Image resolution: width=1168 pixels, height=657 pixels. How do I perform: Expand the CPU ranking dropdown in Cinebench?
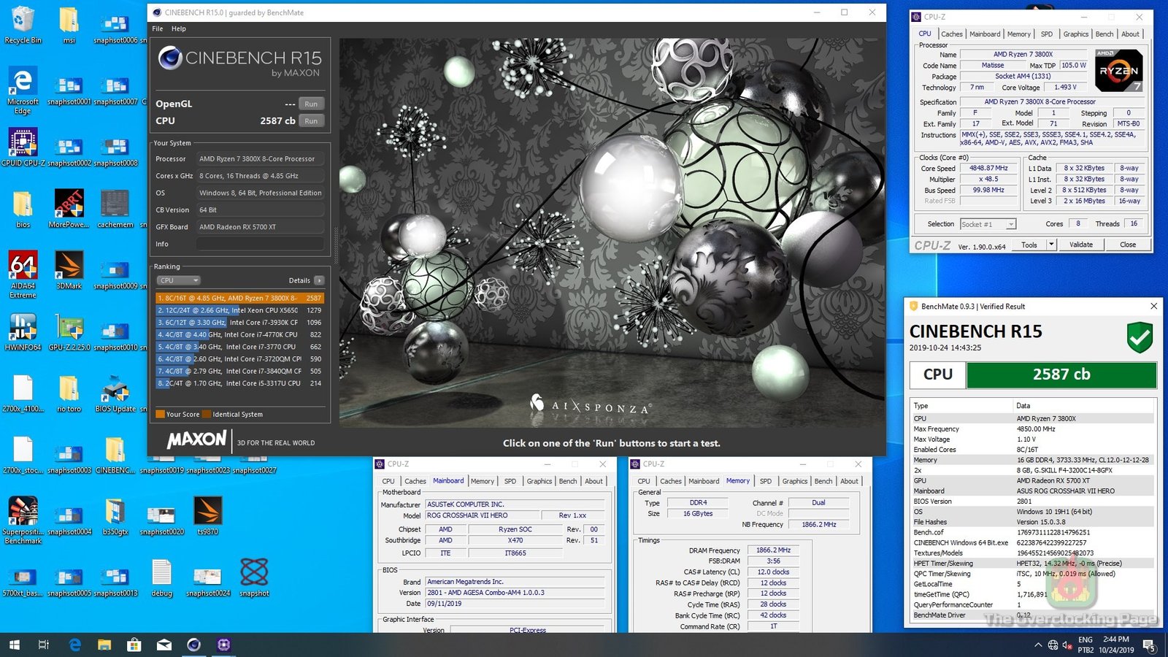pyautogui.click(x=179, y=280)
